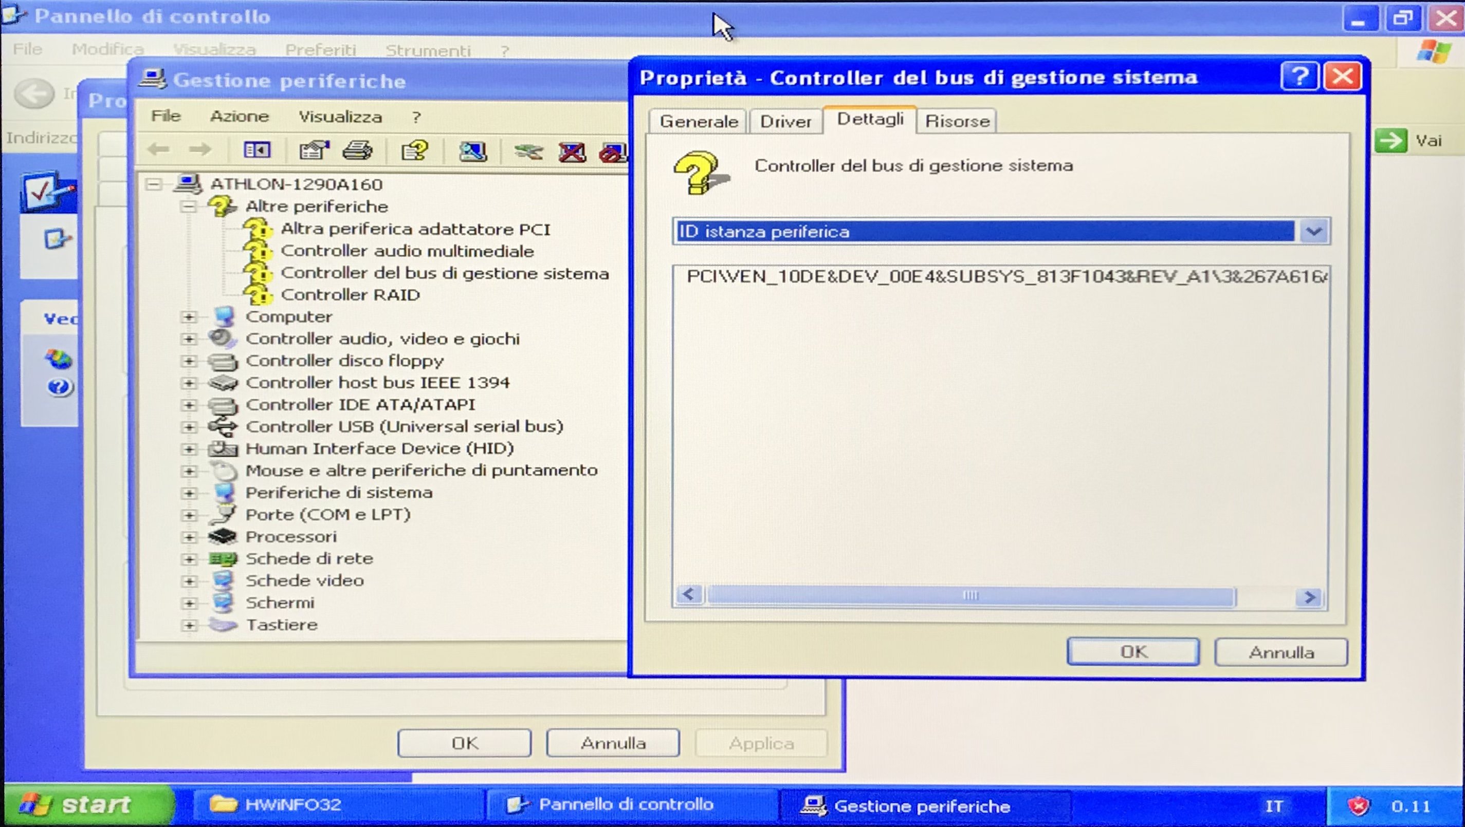Click right arrow of horizontal scrollbar

coord(1310,597)
